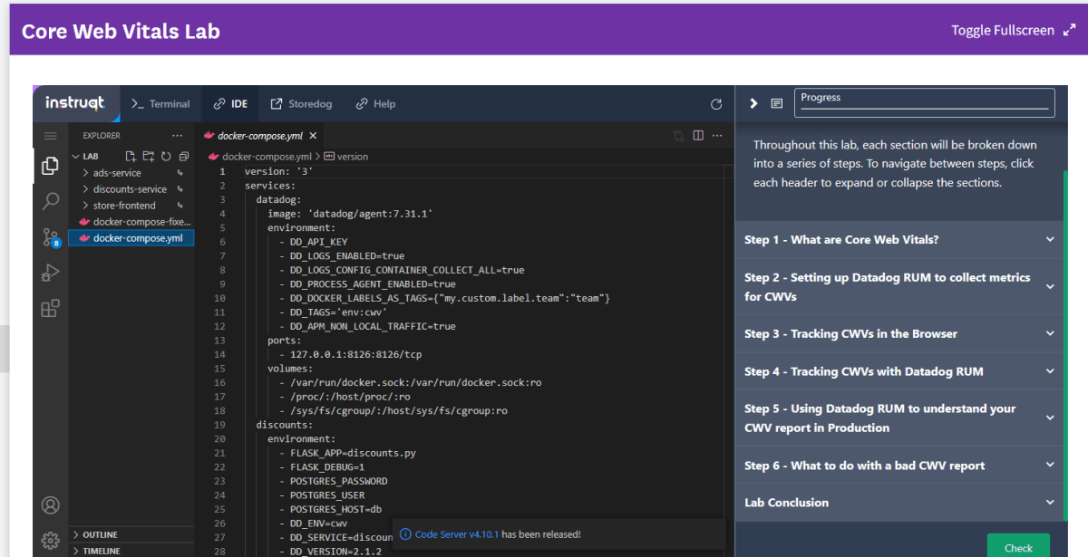
Task: Open the Accounts icon in the activity bar
Action: tap(51, 505)
